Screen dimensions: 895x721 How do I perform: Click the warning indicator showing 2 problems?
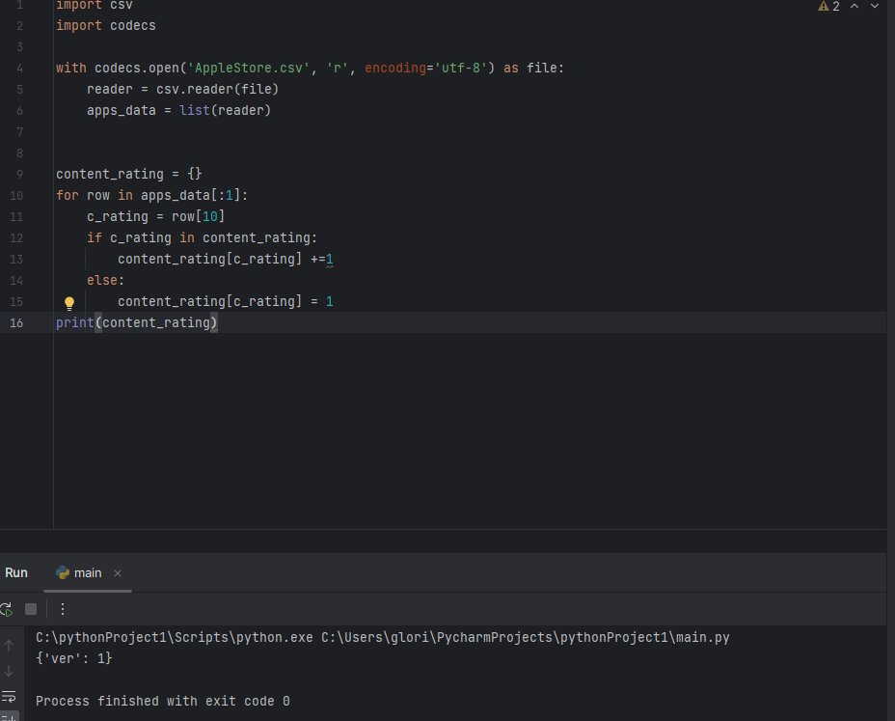click(828, 7)
